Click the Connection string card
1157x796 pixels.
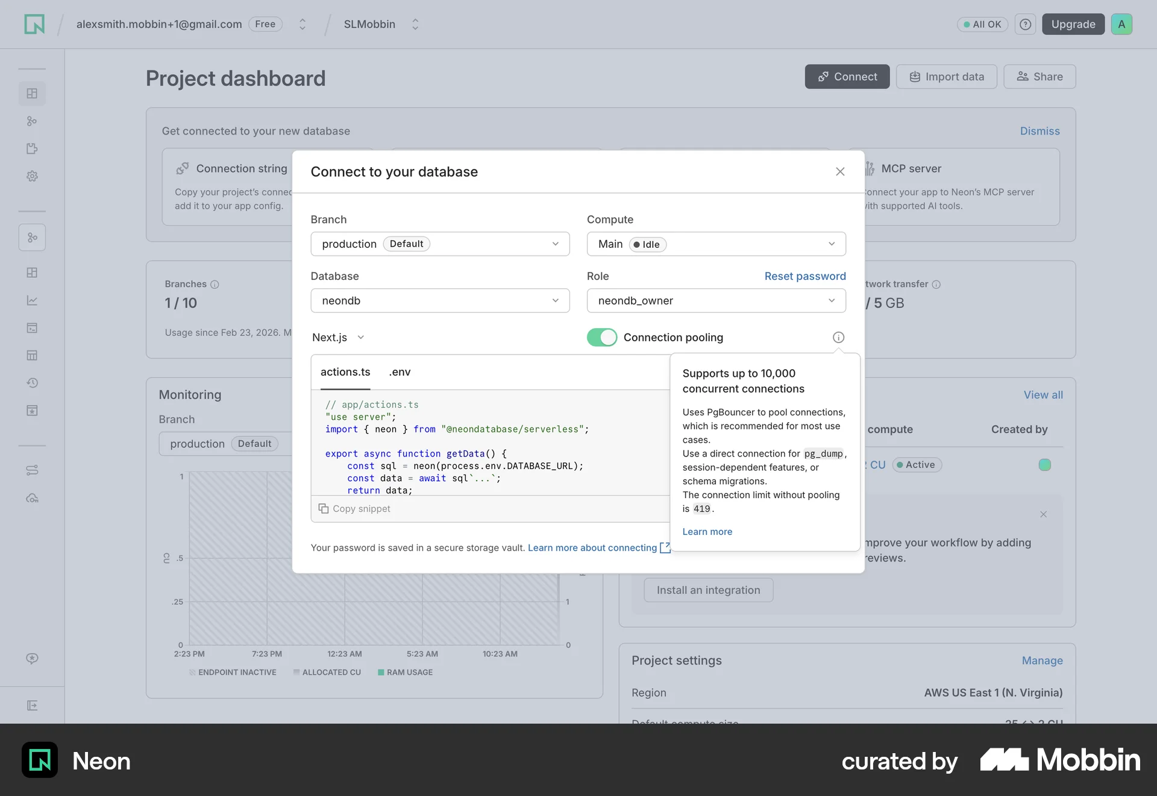coord(228,187)
